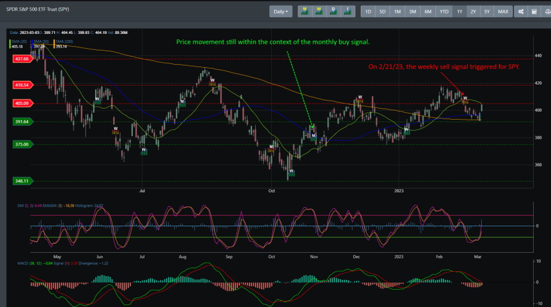Click the 391.64 green support tag
Screen dimensions: 551x307
coord(22,121)
